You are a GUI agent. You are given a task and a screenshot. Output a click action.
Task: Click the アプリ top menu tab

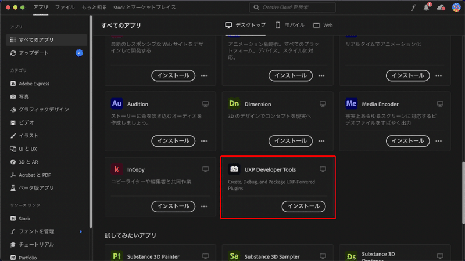pyautogui.click(x=41, y=8)
